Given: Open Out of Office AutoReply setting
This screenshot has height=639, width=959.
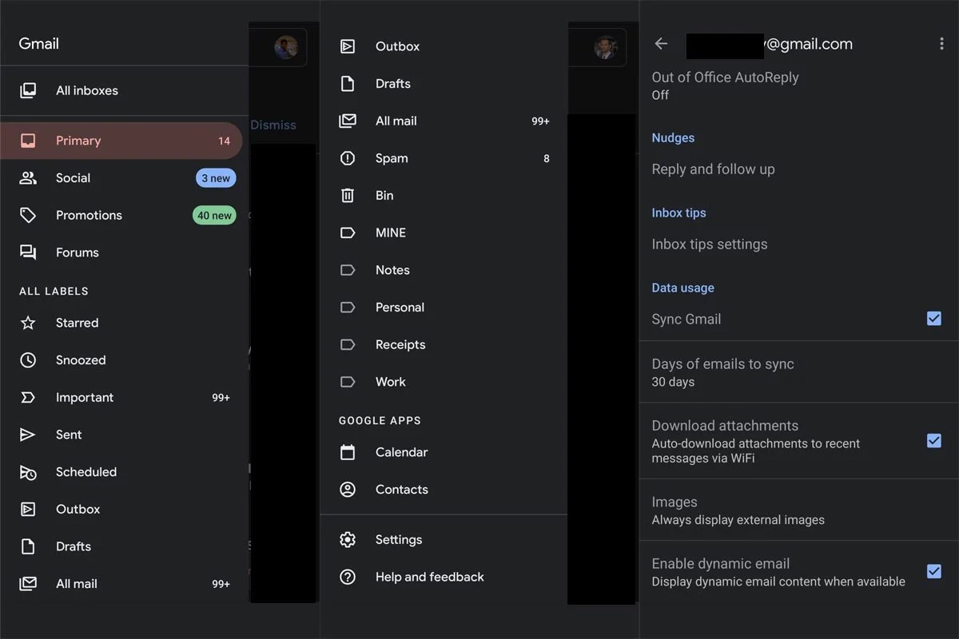Looking at the screenshot, I should pos(799,85).
